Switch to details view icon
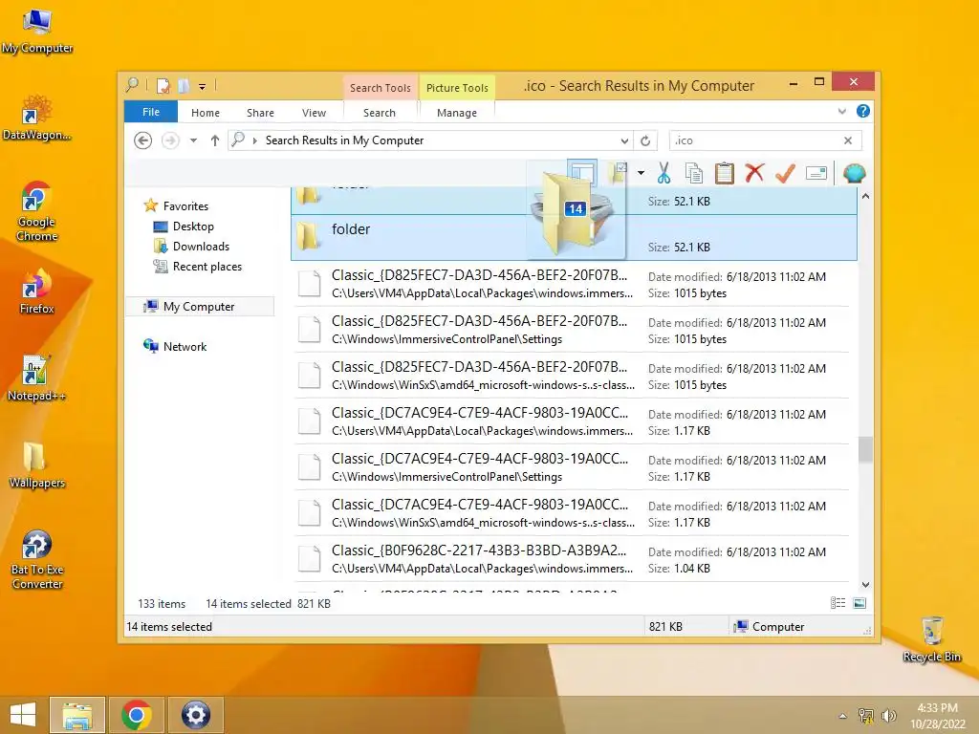This screenshot has width=979, height=734. tap(838, 603)
